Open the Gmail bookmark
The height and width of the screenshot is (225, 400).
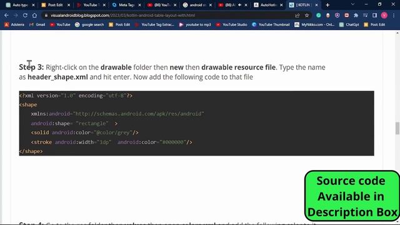point(37,24)
